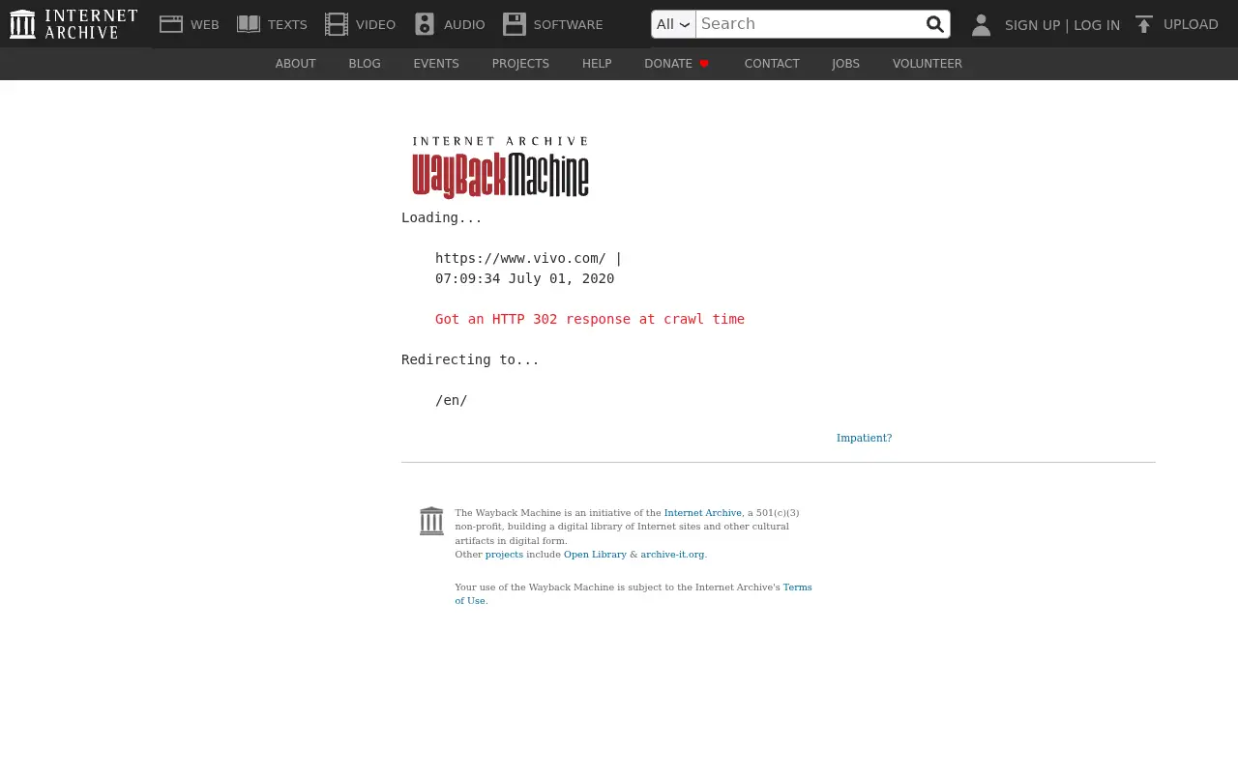Screen dimensions: 1238x773
Task: Open the PROJECTS menu item
Action: (520, 64)
